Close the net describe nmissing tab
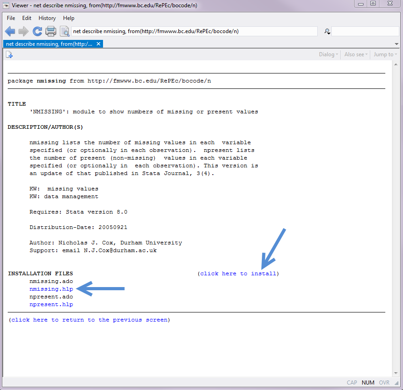 98,44
